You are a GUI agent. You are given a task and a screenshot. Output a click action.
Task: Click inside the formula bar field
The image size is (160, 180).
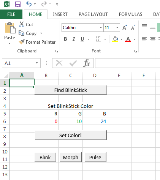(128, 63)
